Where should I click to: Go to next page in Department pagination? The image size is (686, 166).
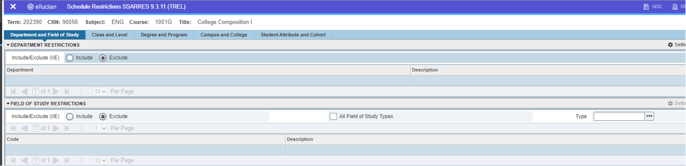coord(56,92)
